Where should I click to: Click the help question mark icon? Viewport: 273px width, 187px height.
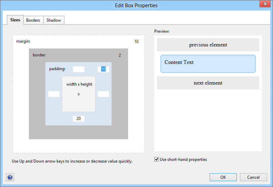[10, 177]
